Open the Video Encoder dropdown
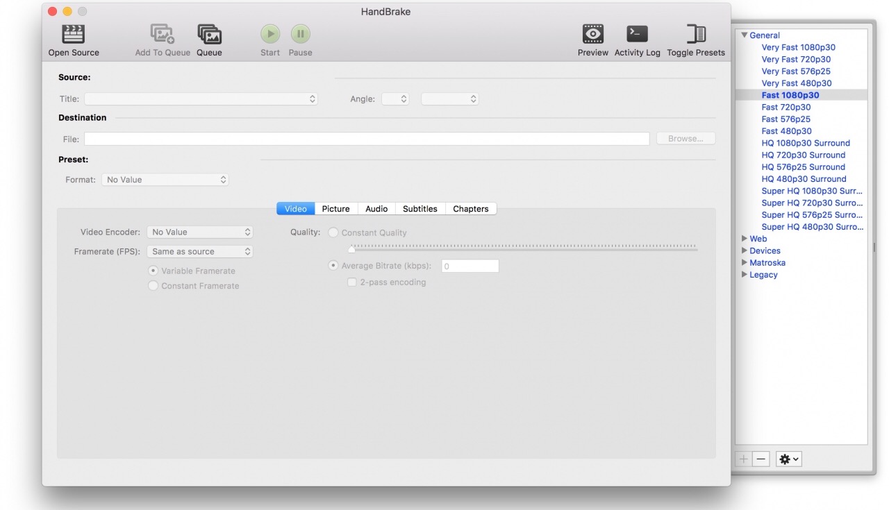 (x=199, y=232)
